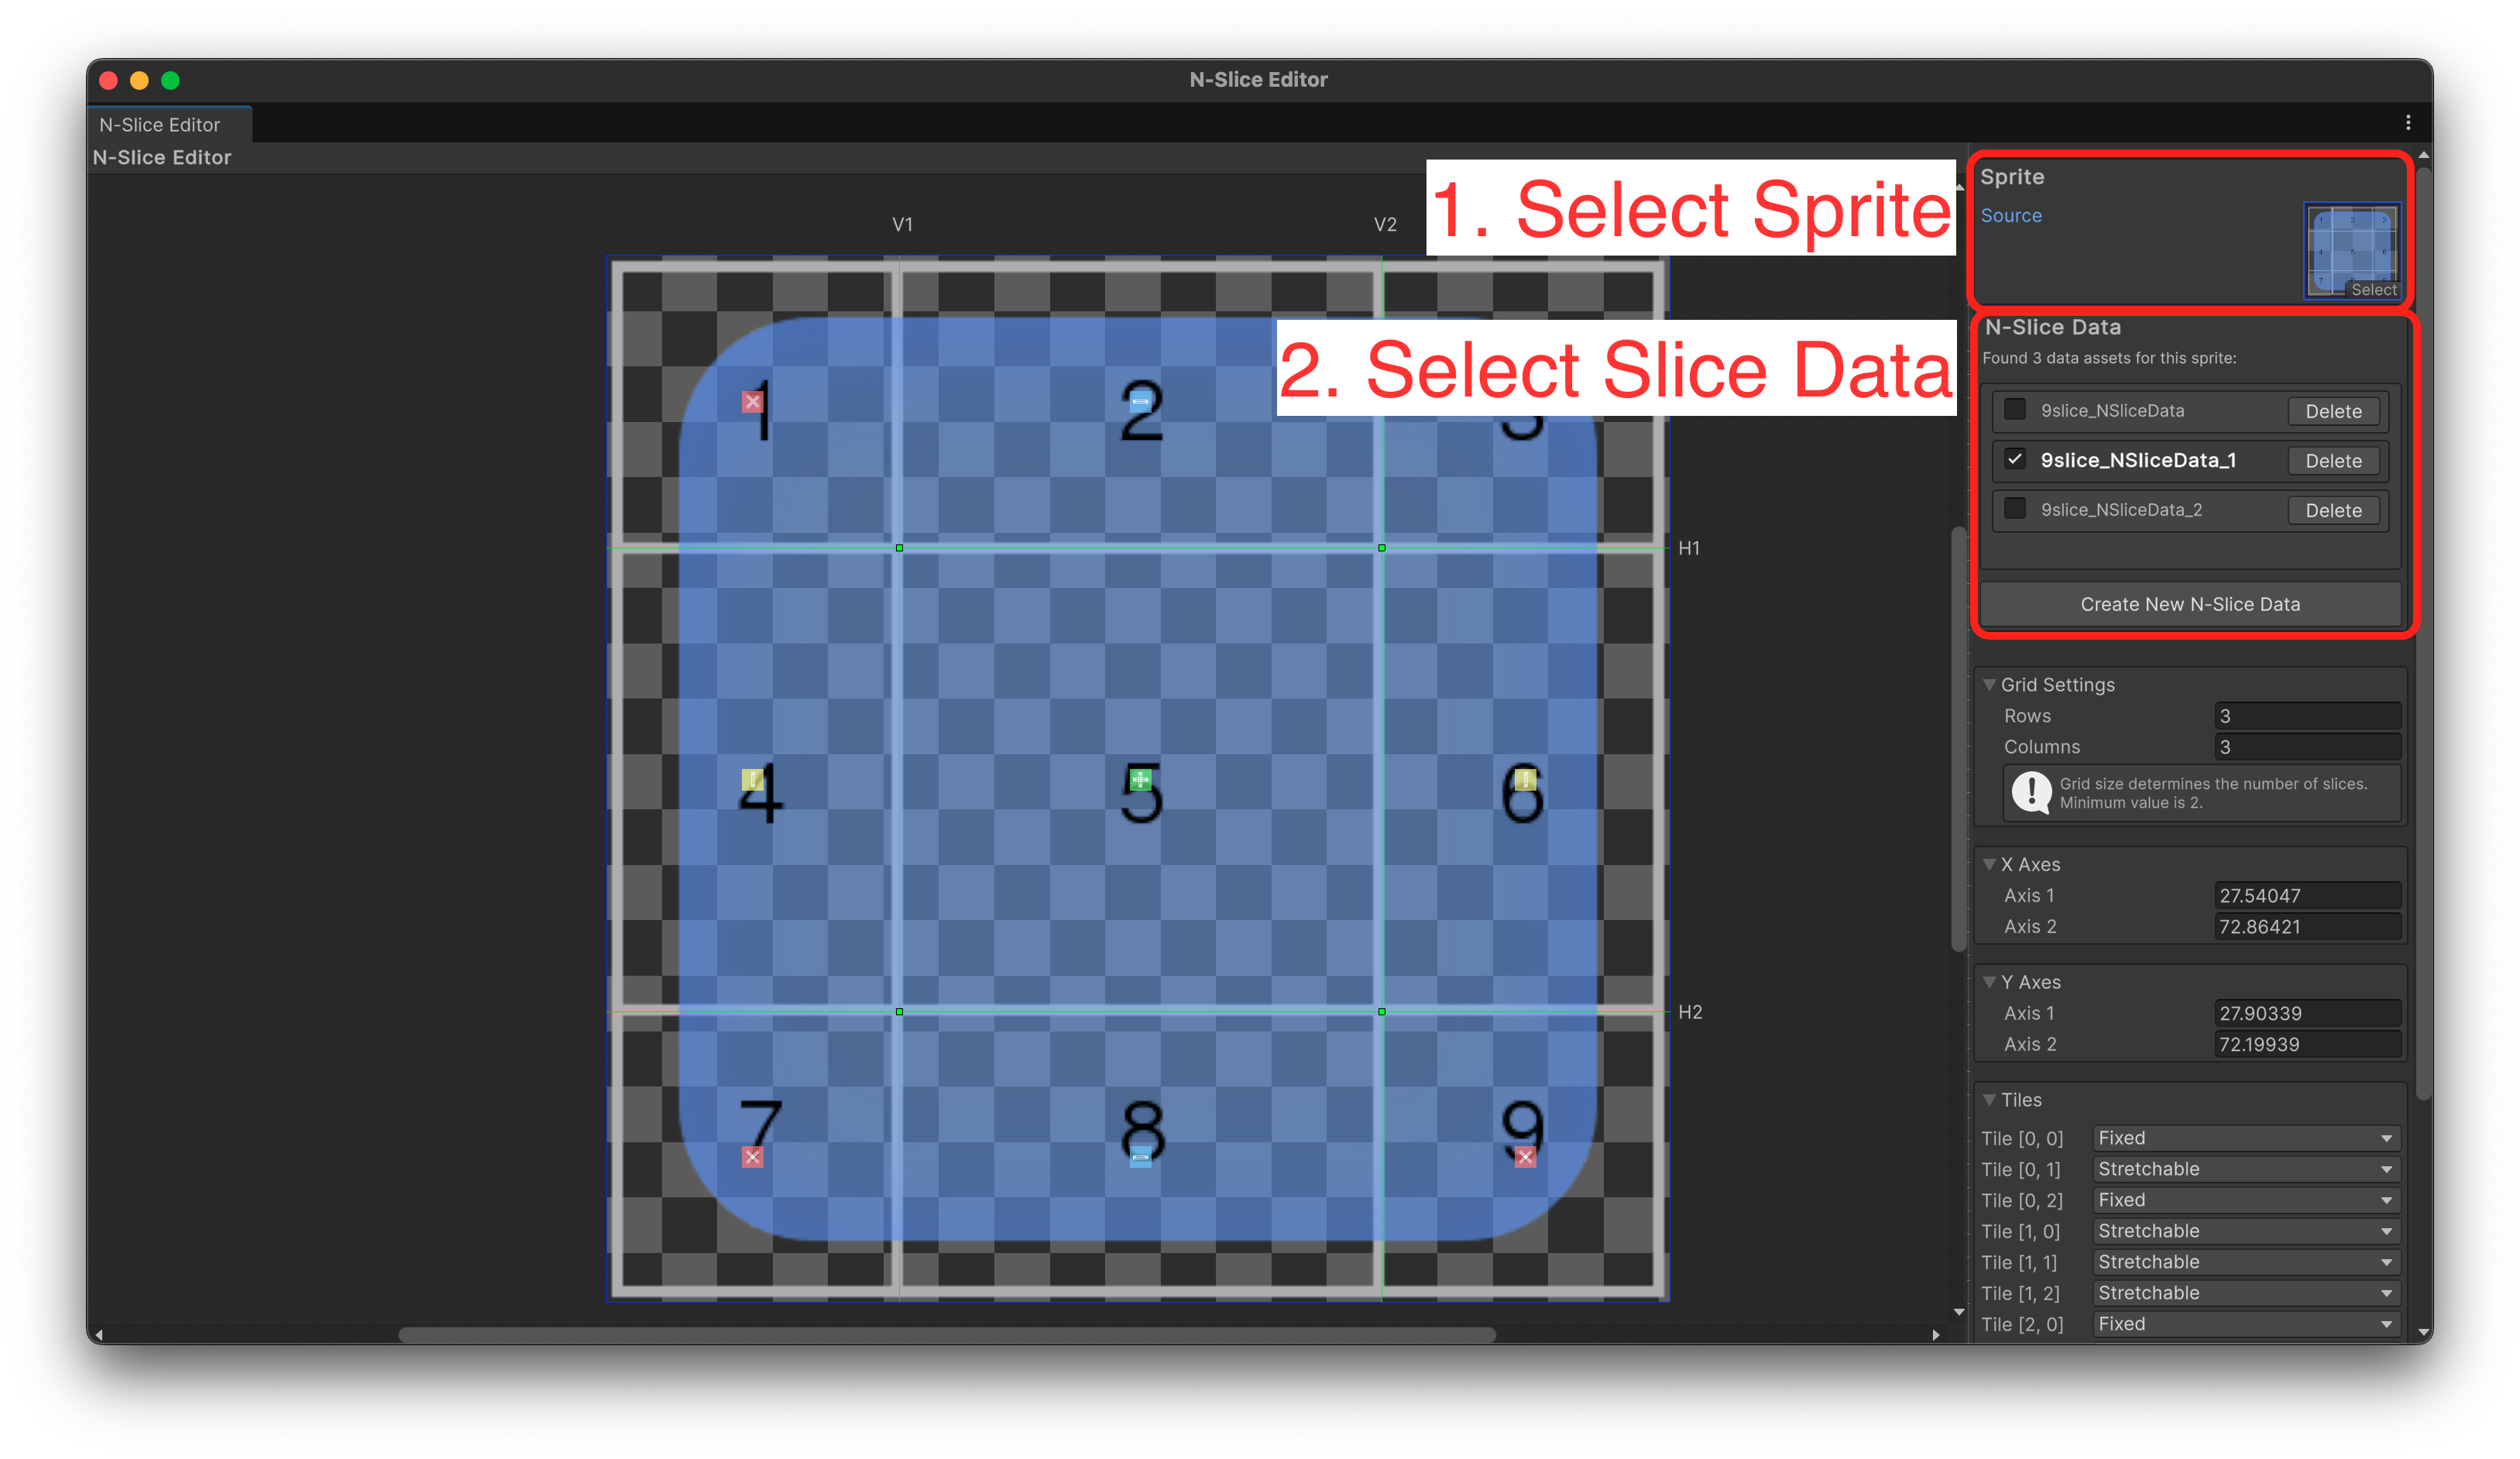Click the canvas scroll right arrow
The width and height of the screenshot is (2520, 1459).
(x=1935, y=1335)
